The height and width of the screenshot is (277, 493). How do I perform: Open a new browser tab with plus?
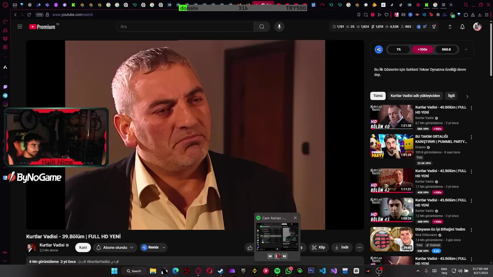pos(451,5)
